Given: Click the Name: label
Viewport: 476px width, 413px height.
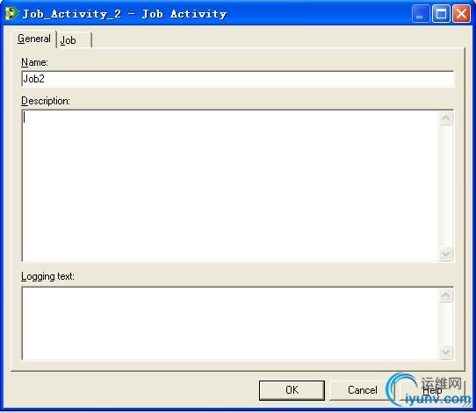Looking at the screenshot, I should pyautogui.click(x=34, y=62).
